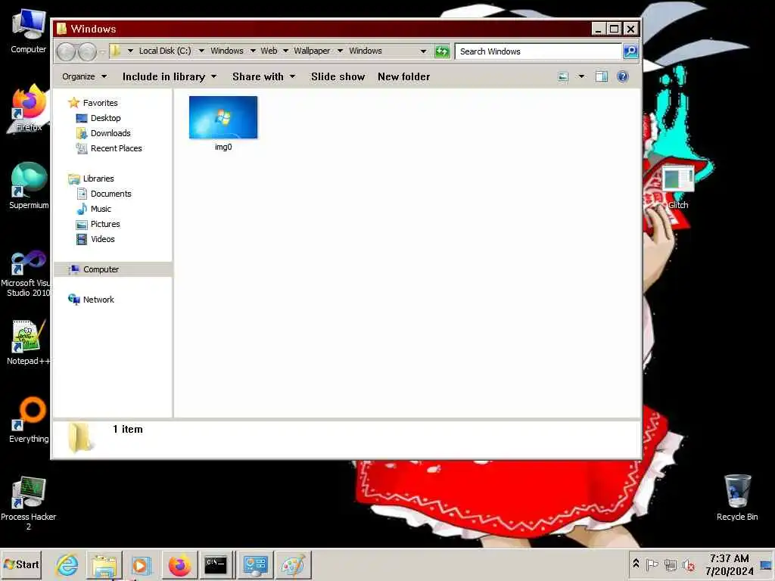
Task: Click the green Refresh button beside address bar
Action: click(x=442, y=51)
